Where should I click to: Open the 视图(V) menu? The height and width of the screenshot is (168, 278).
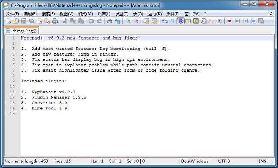click(x=66, y=13)
